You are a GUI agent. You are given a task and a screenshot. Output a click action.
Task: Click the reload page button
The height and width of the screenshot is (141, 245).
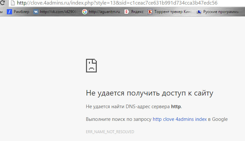2,3
